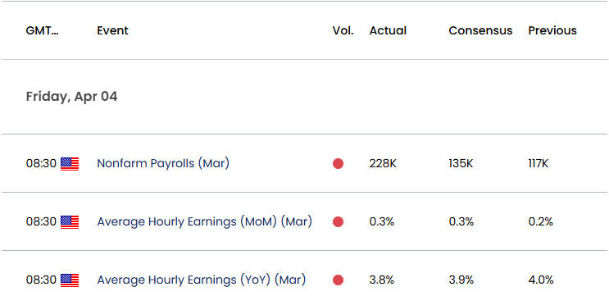Open the Nonfarm Payrolls (Mar) event
The width and height of the screenshot is (609, 305).
coord(163,163)
